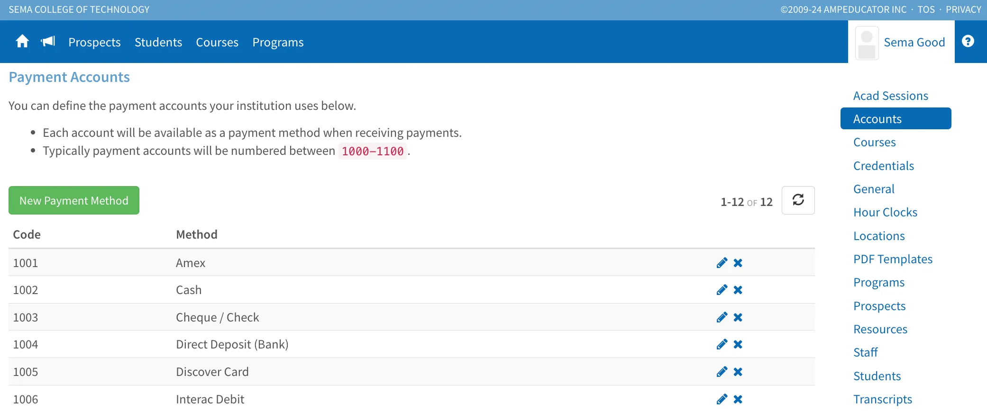Select Staff in the sidebar
The image size is (987, 411).
866,352
